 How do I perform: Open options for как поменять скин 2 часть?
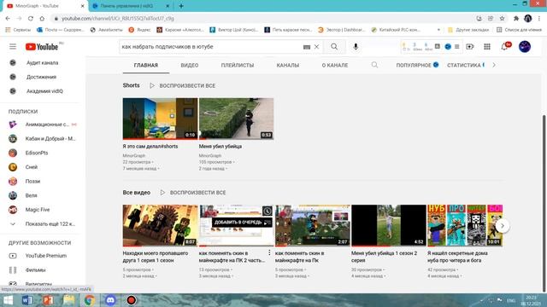tap(269, 252)
